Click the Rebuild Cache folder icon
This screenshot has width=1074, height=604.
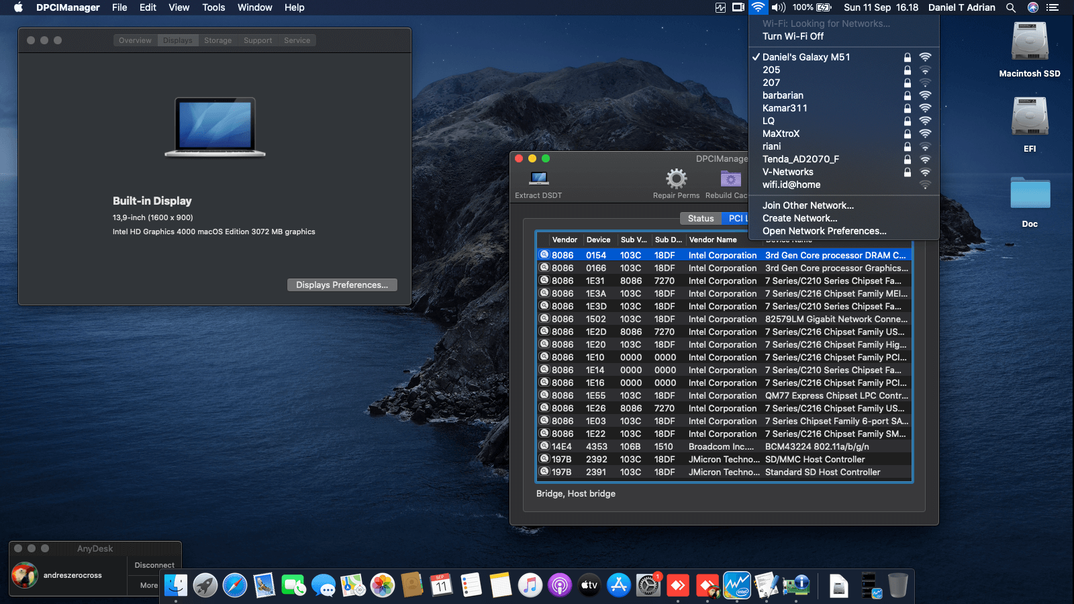(730, 179)
